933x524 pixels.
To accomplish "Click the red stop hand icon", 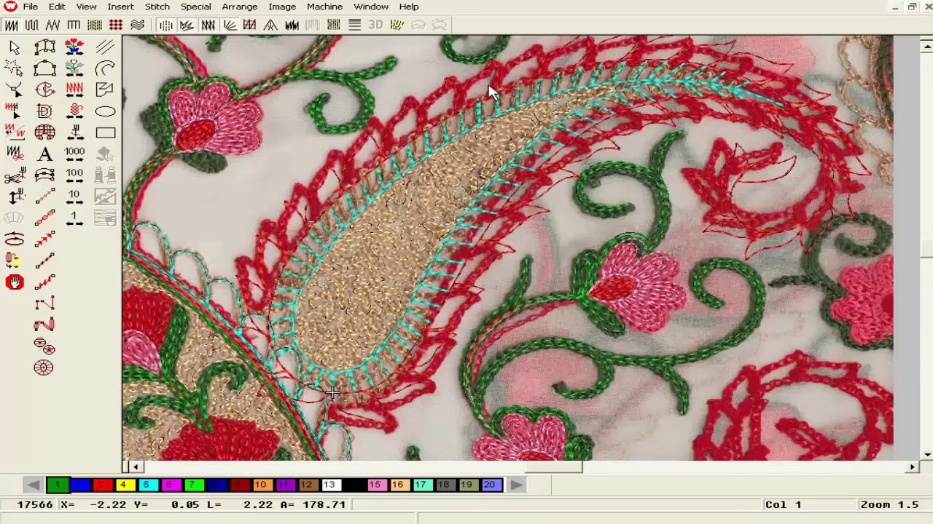I will point(15,282).
